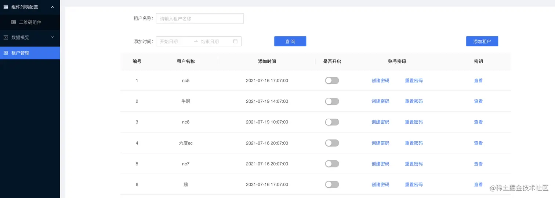Viewport: 555px width, 198px height.
Task: Toggle 是否开启 switch for nc8
Action: (x=332, y=122)
